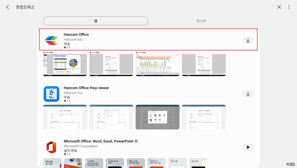The image size is (297, 168).
Task: Click the 설치 완료 status text
Action: point(70,151)
